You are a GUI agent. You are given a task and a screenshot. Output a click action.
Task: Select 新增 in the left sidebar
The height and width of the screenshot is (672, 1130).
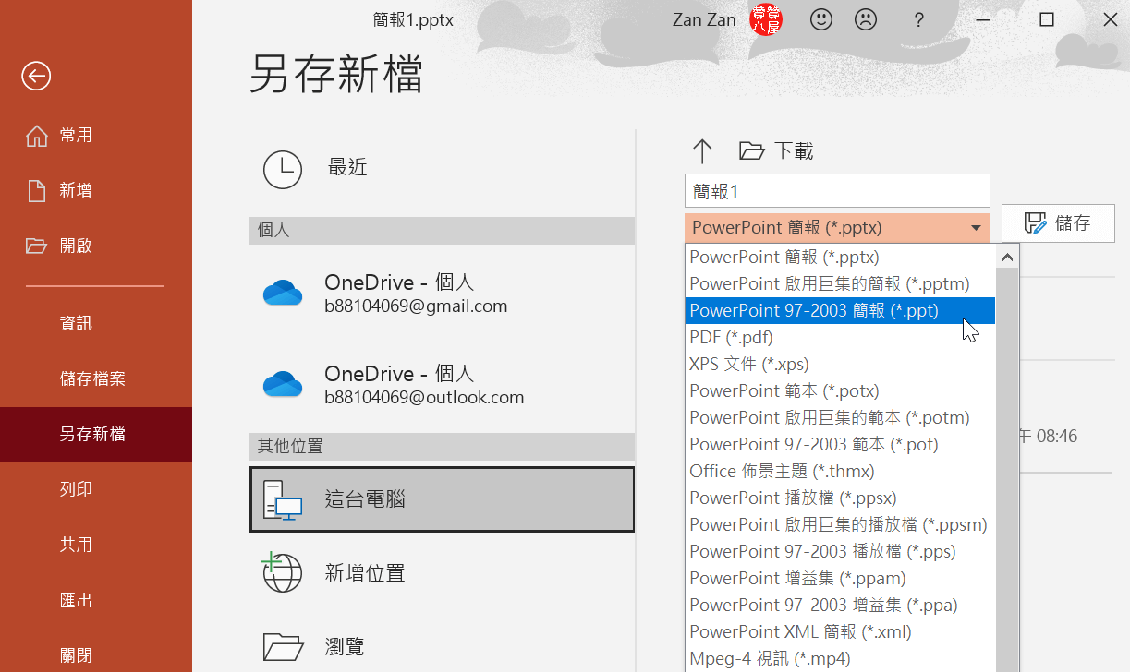[x=96, y=191]
